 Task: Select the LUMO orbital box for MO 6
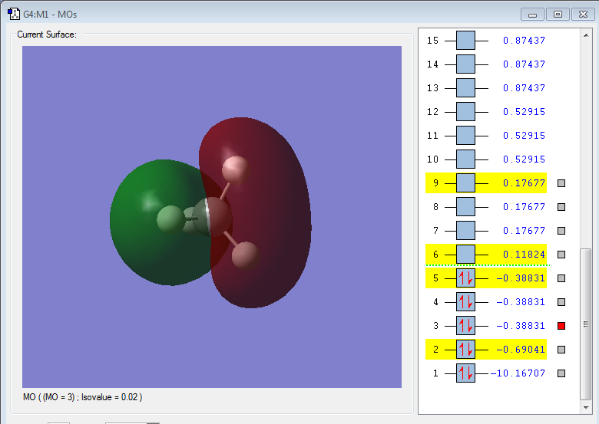coord(465,255)
